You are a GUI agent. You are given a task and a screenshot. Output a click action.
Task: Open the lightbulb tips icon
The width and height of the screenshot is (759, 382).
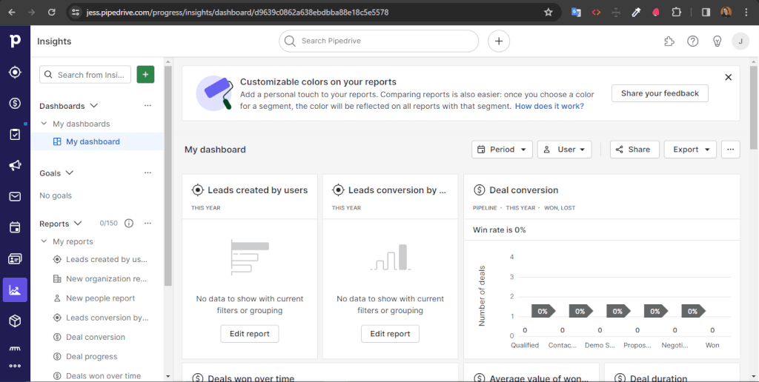[717, 41]
